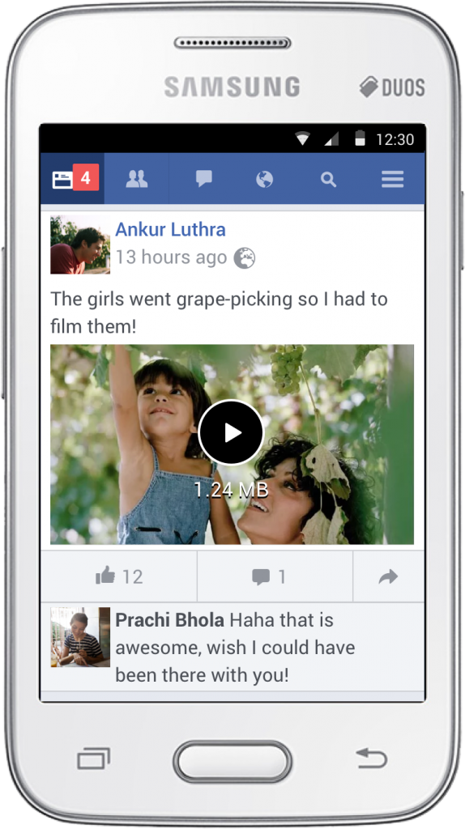465x829 pixels.
Task: Open the News Feed tab with 4 badge
Action: tap(72, 179)
